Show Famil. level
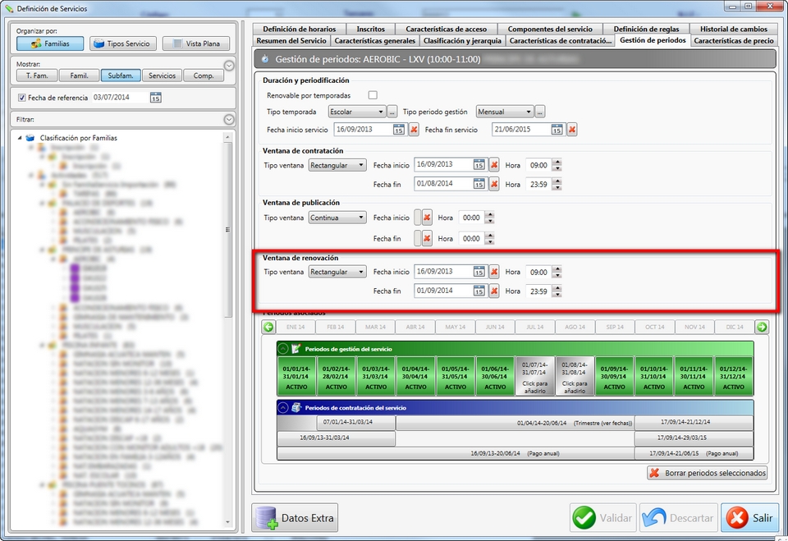 [x=79, y=76]
